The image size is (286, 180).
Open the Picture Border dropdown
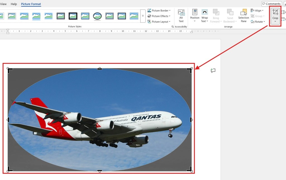tap(159, 10)
